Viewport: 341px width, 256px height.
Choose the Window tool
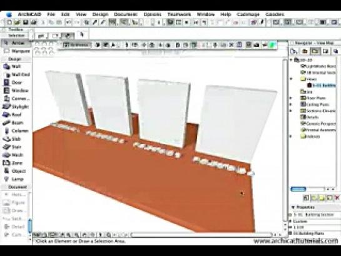pyautogui.click(x=16, y=91)
